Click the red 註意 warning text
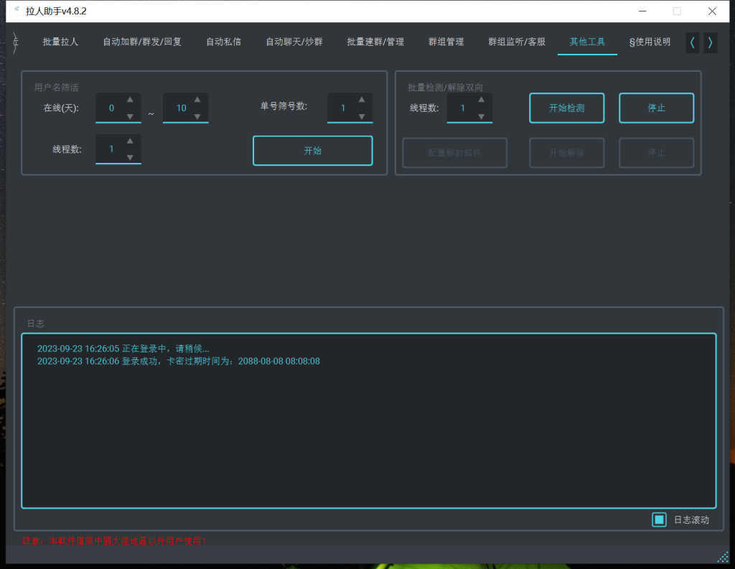This screenshot has height=569, width=735. pos(114,541)
